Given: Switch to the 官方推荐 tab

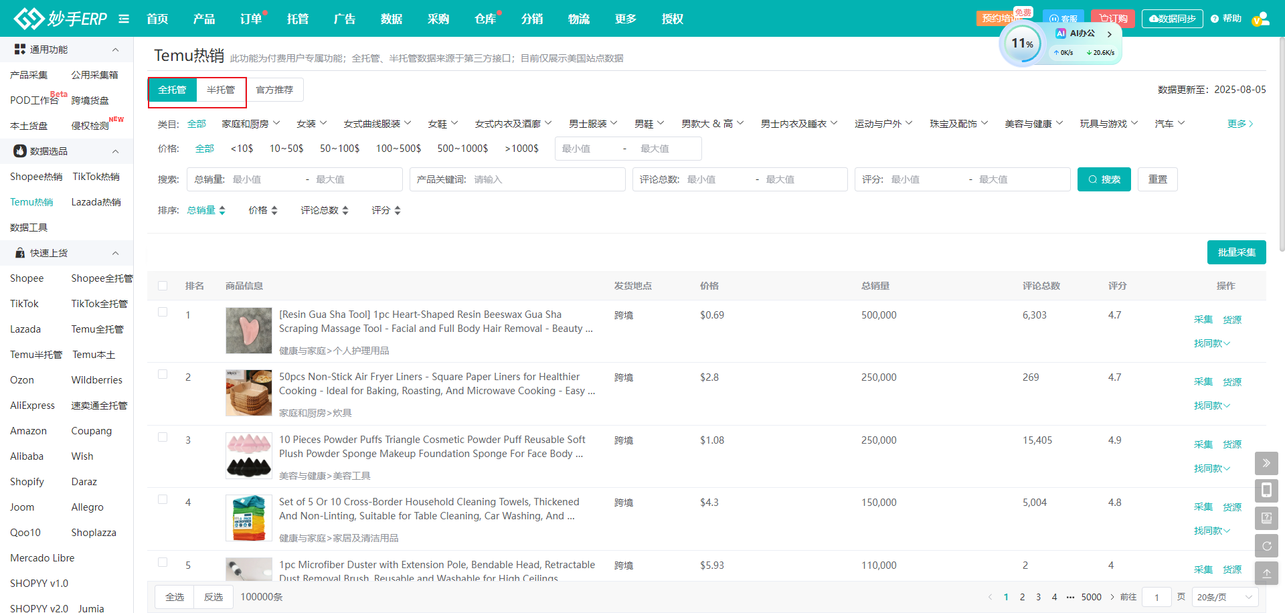Looking at the screenshot, I should (274, 90).
